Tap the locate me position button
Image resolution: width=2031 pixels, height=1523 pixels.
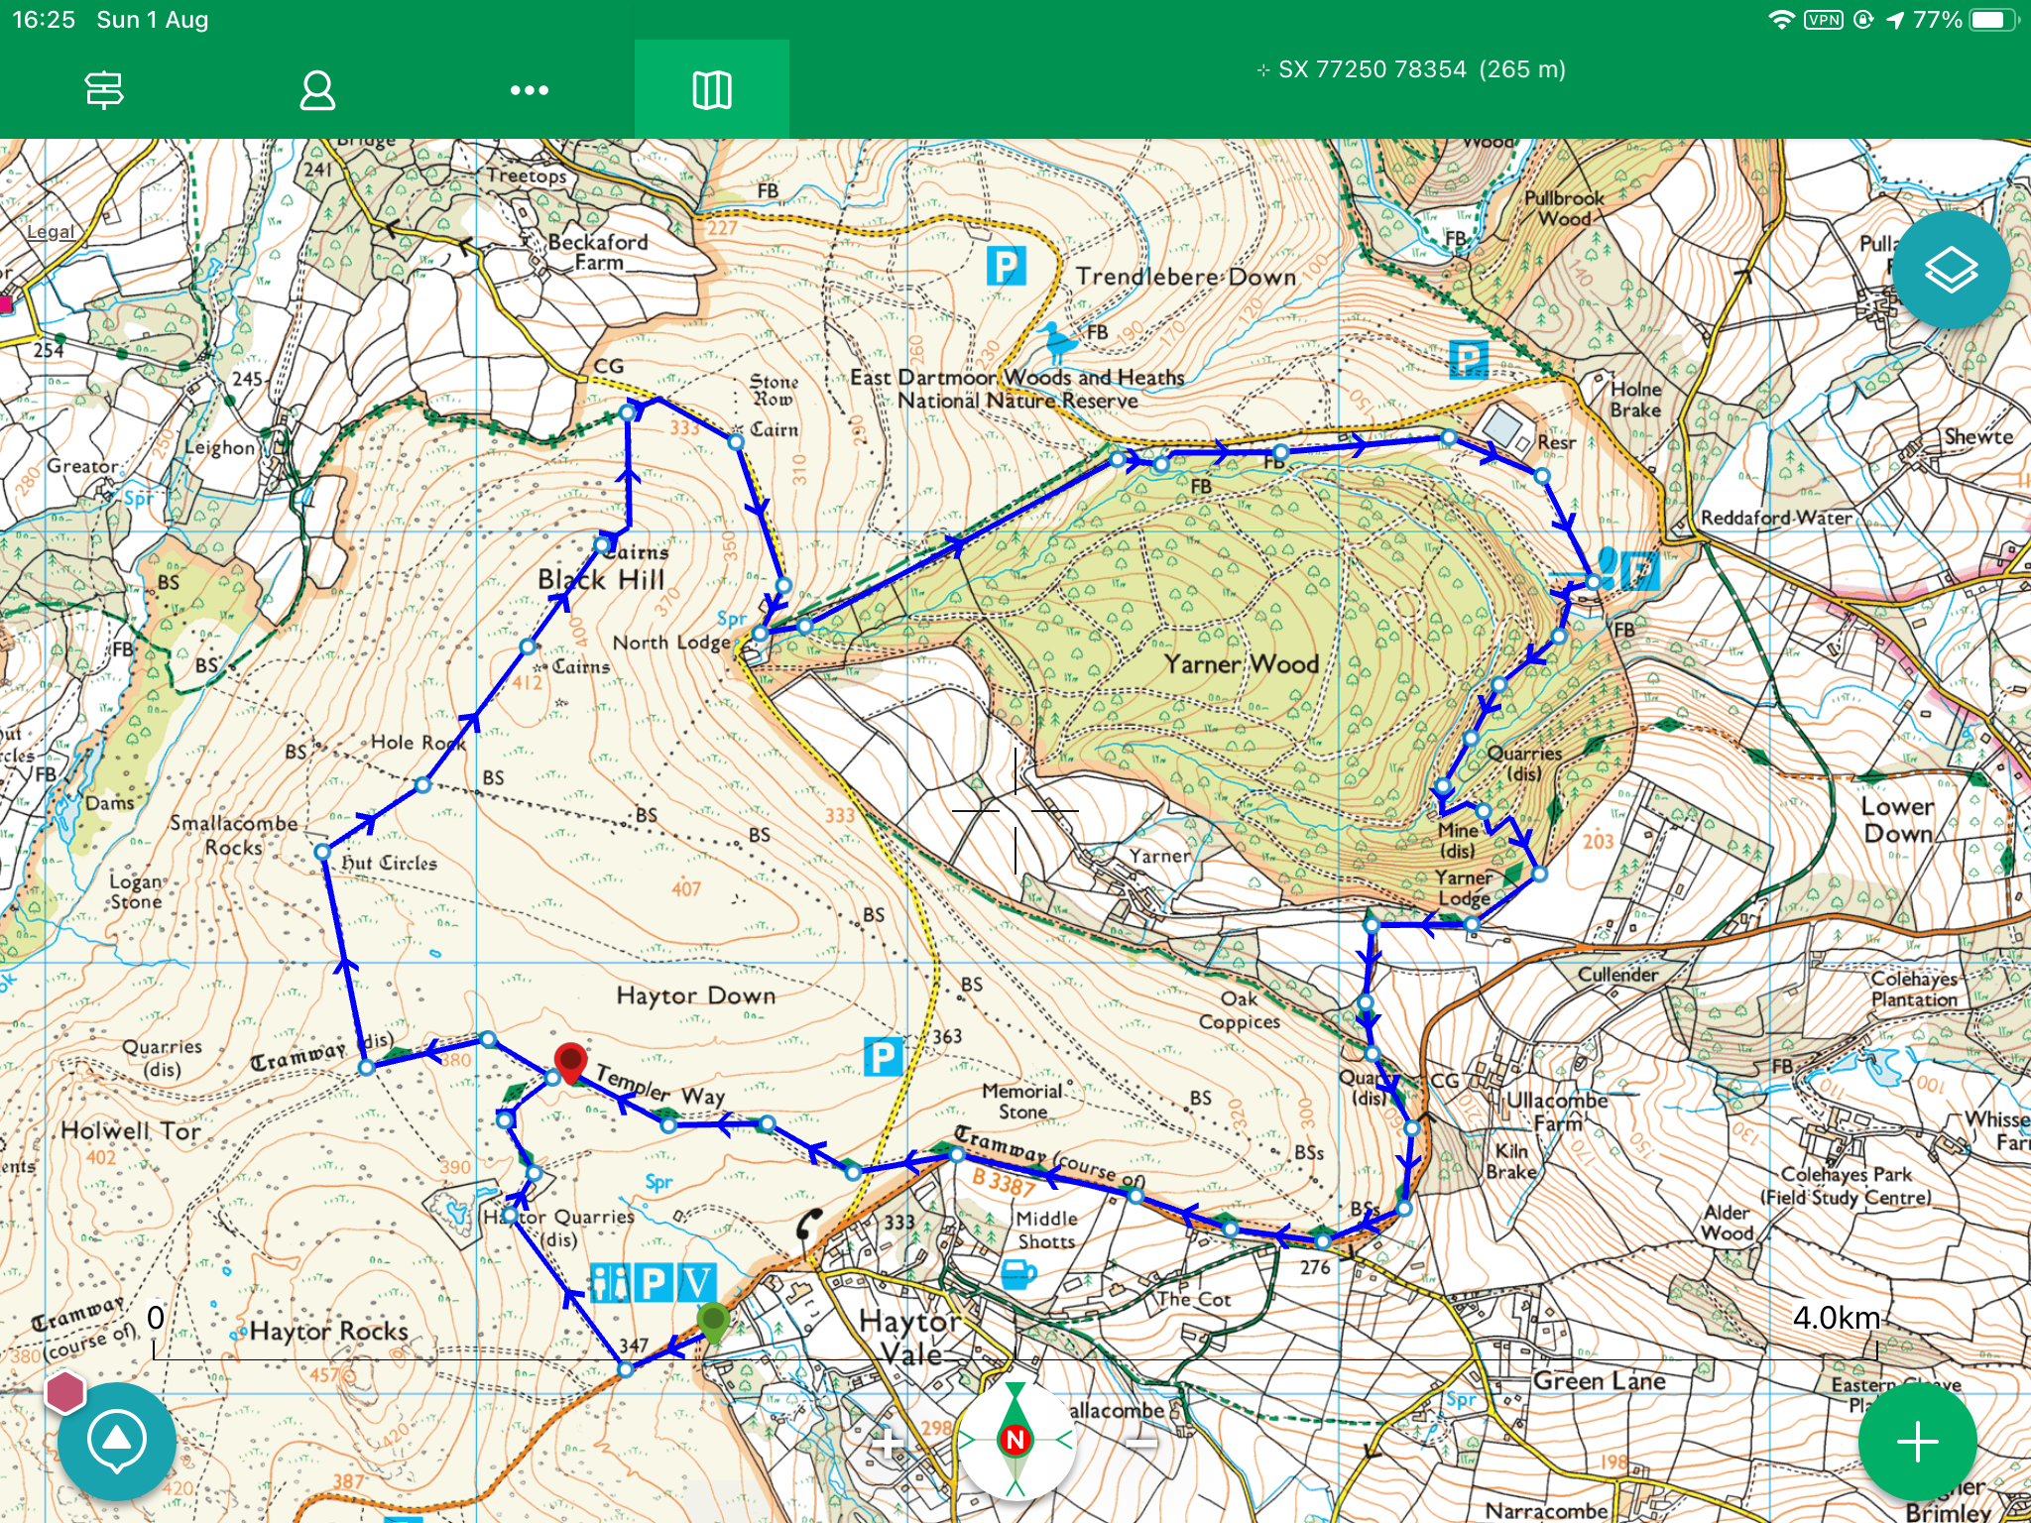[117, 1442]
